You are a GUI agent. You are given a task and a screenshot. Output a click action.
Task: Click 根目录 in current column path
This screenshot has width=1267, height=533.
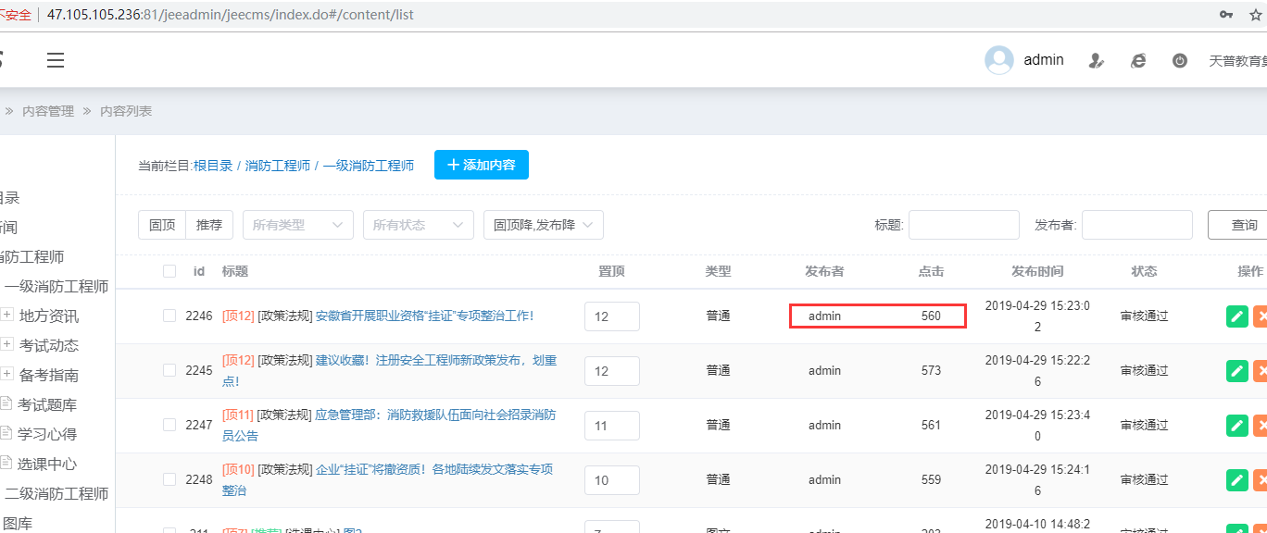pos(213,166)
